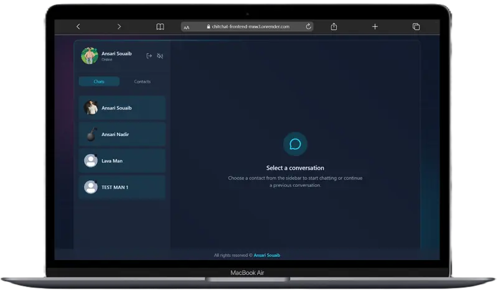Reload the page with refresh icon
Screen dimensions: 498x291
[308, 26]
